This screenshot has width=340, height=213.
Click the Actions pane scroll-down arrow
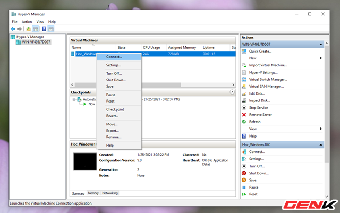(327, 197)
